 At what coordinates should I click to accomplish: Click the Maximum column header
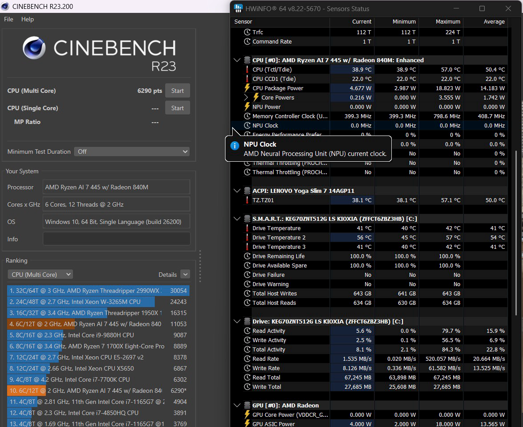click(441, 22)
